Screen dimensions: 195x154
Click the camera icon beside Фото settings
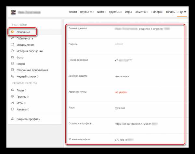[12, 57]
